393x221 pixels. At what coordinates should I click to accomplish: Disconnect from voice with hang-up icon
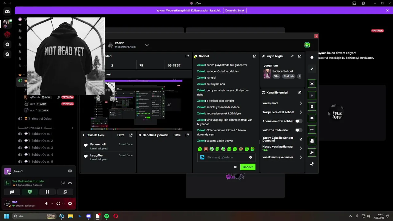pos(70,183)
